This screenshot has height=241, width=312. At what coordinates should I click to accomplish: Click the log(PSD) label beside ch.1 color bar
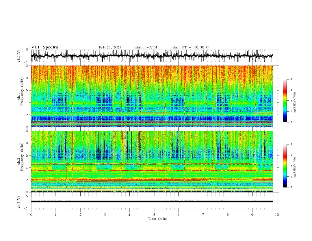coord(295,103)
